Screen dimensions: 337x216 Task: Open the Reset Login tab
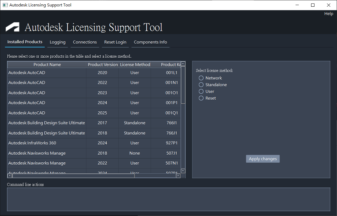115,42
